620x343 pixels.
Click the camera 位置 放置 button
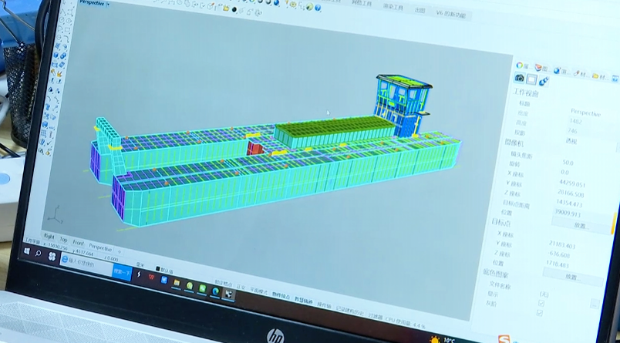tap(579, 226)
